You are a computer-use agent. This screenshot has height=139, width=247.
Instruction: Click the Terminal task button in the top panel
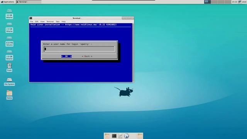(29, 2)
